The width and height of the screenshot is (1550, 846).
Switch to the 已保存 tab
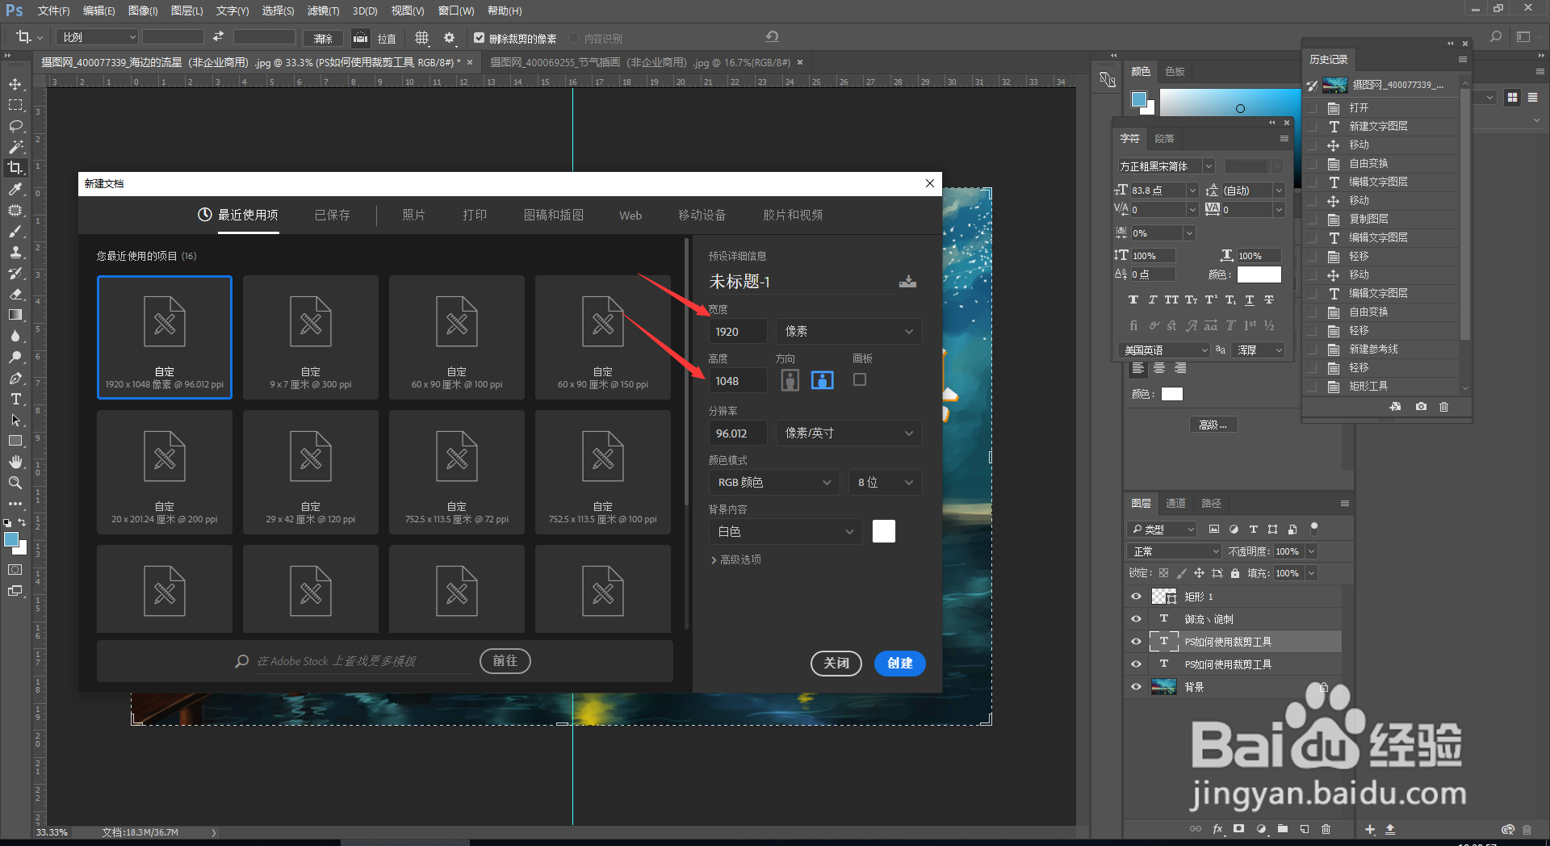pyautogui.click(x=332, y=216)
